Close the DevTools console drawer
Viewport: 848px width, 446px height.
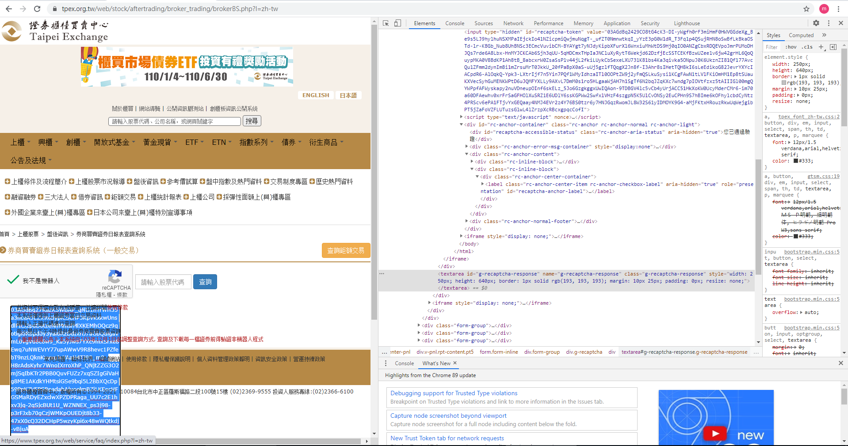[x=841, y=363]
